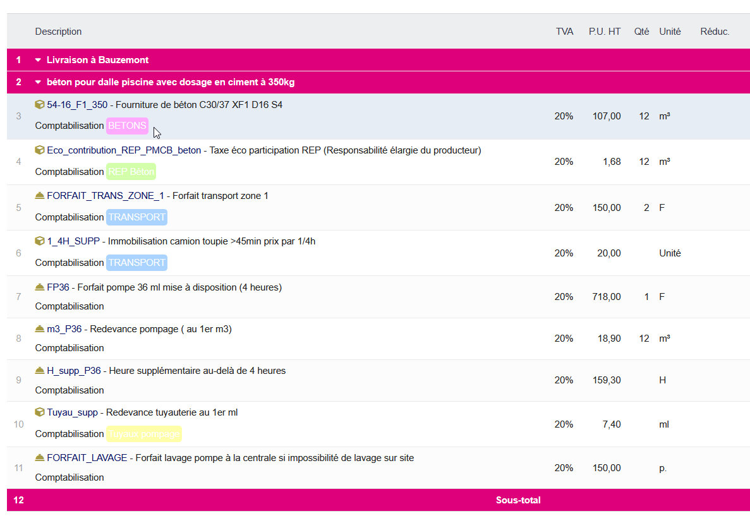Open product link Tuyau_supp

[72, 412]
